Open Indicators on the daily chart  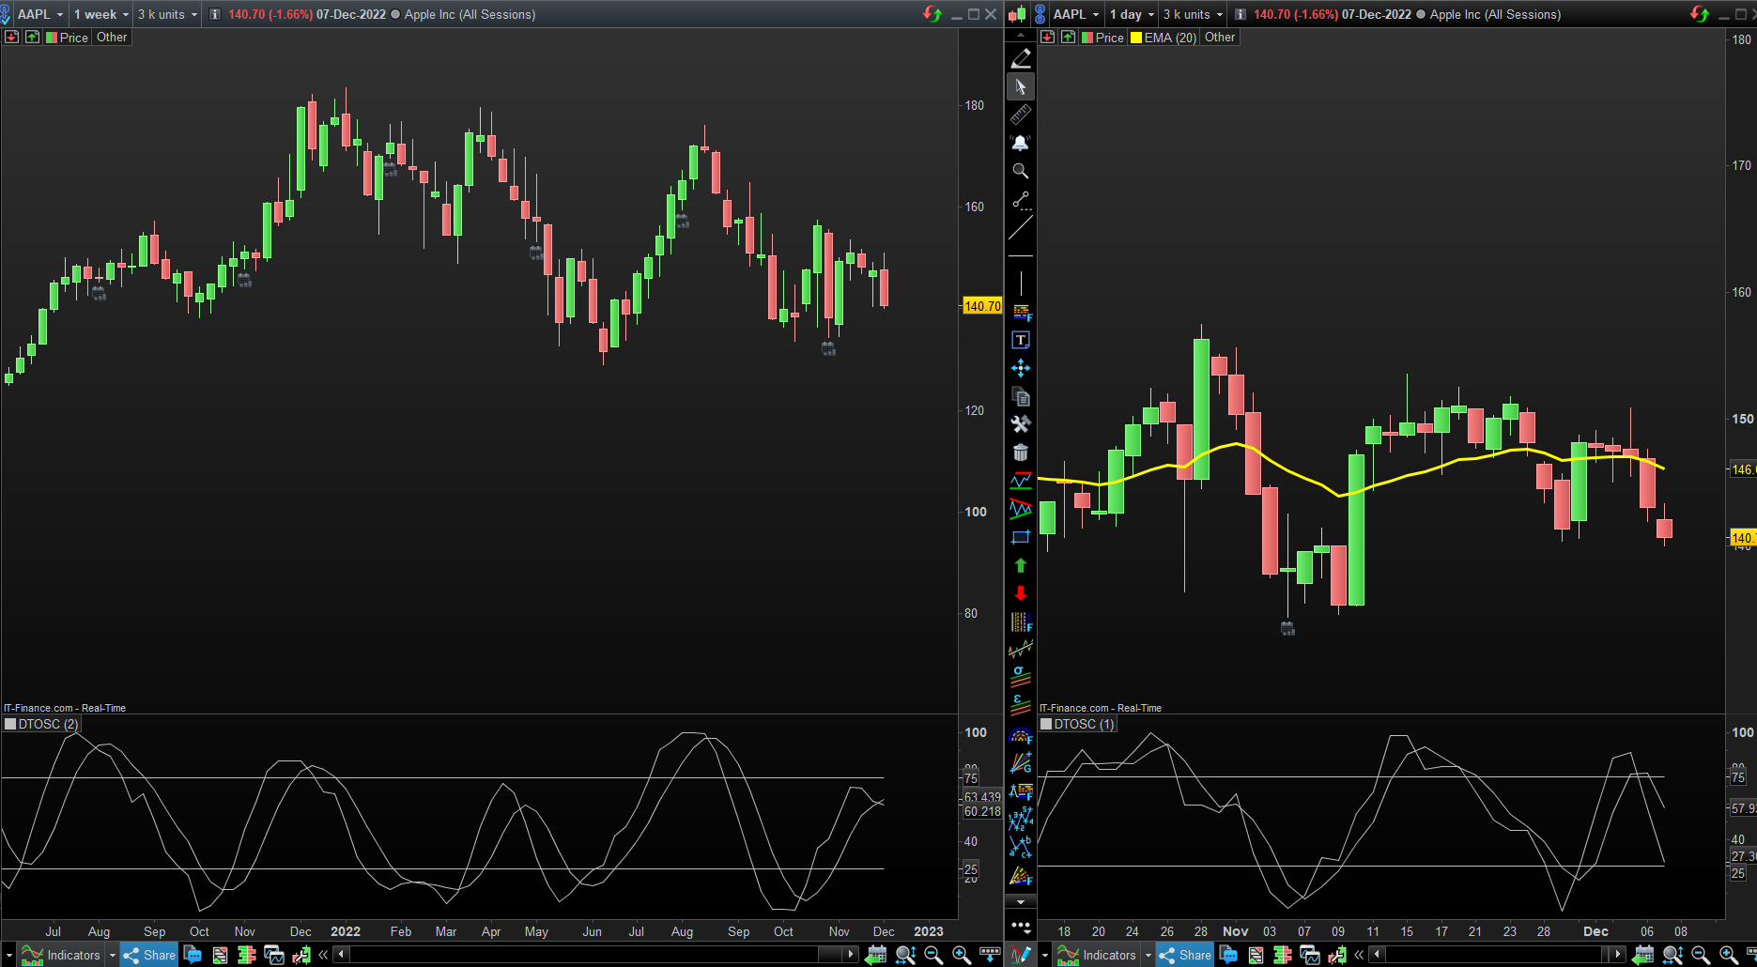click(1098, 956)
